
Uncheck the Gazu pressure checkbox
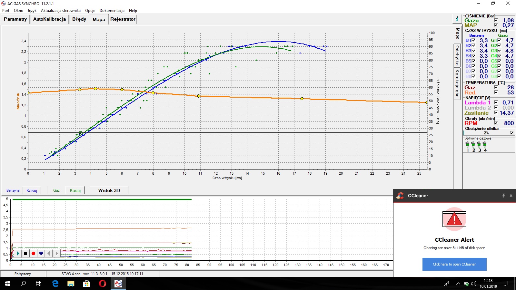(x=496, y=20)
